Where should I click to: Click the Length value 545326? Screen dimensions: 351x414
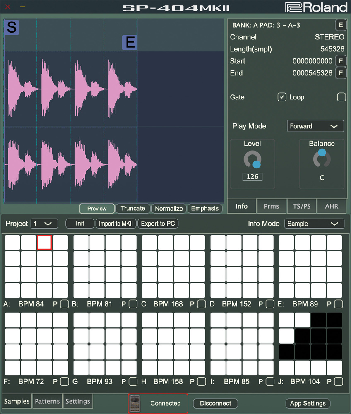tap(332, 49)
